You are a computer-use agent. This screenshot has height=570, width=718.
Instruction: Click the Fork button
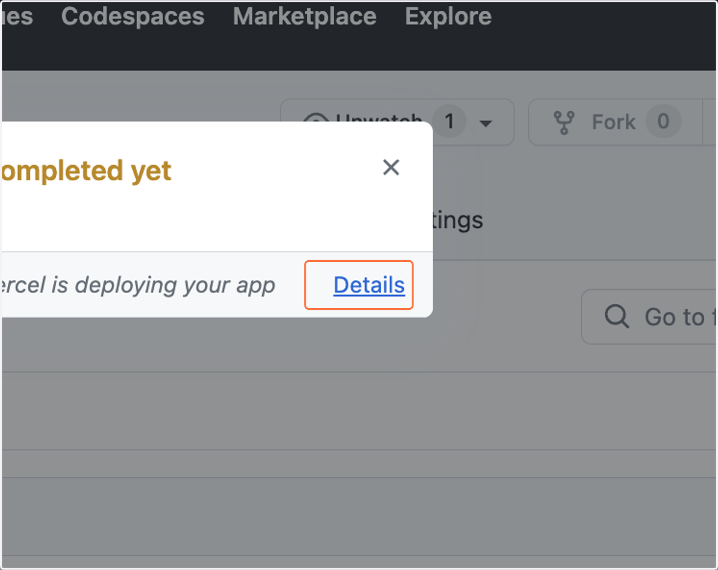click(614, 122)
